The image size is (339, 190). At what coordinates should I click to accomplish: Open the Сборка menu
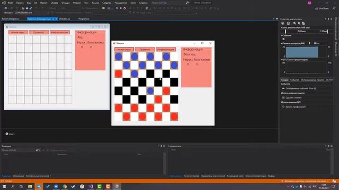click(55, 3)
